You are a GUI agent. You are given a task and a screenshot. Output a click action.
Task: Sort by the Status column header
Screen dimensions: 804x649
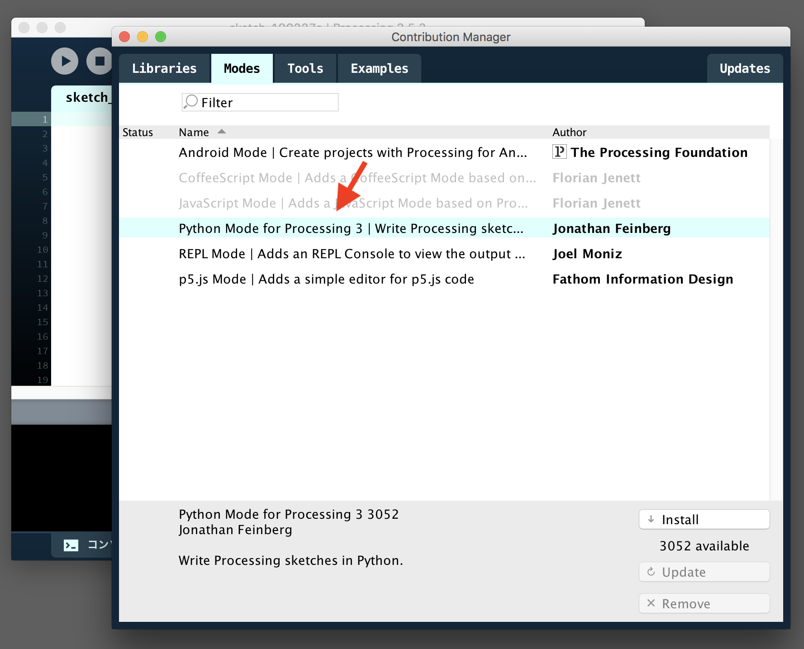138,132
